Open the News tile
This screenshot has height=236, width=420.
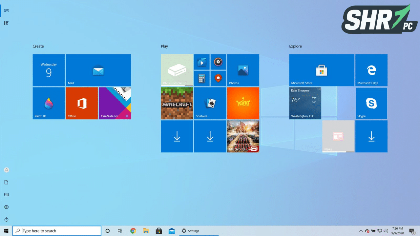338,136
